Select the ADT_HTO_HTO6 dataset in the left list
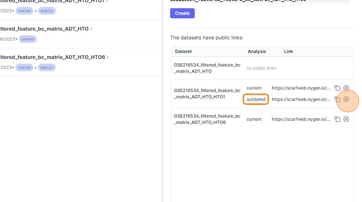The width and height of the screenshot is (362, 202). tap(52, 57)
